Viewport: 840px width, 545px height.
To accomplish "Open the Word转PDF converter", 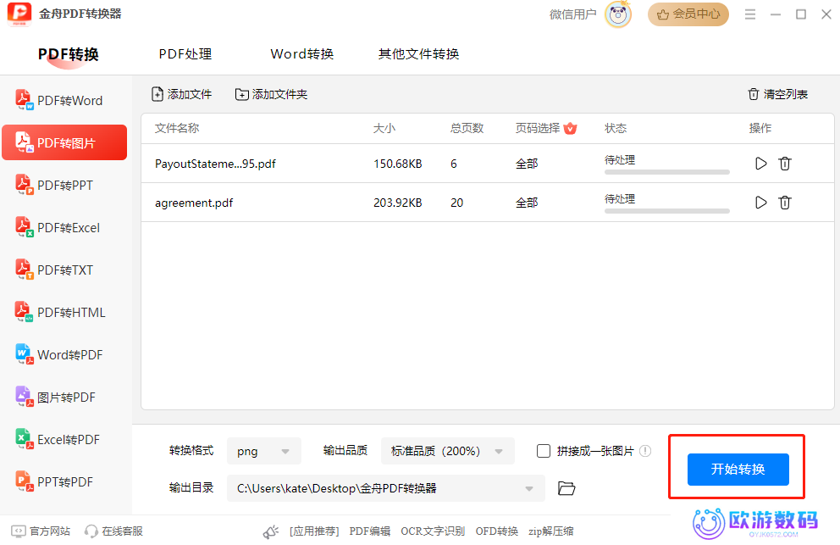I will (64, 354).
